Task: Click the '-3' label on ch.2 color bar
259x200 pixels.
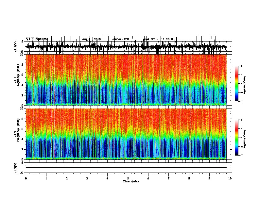Action: [x=241, y=120]
